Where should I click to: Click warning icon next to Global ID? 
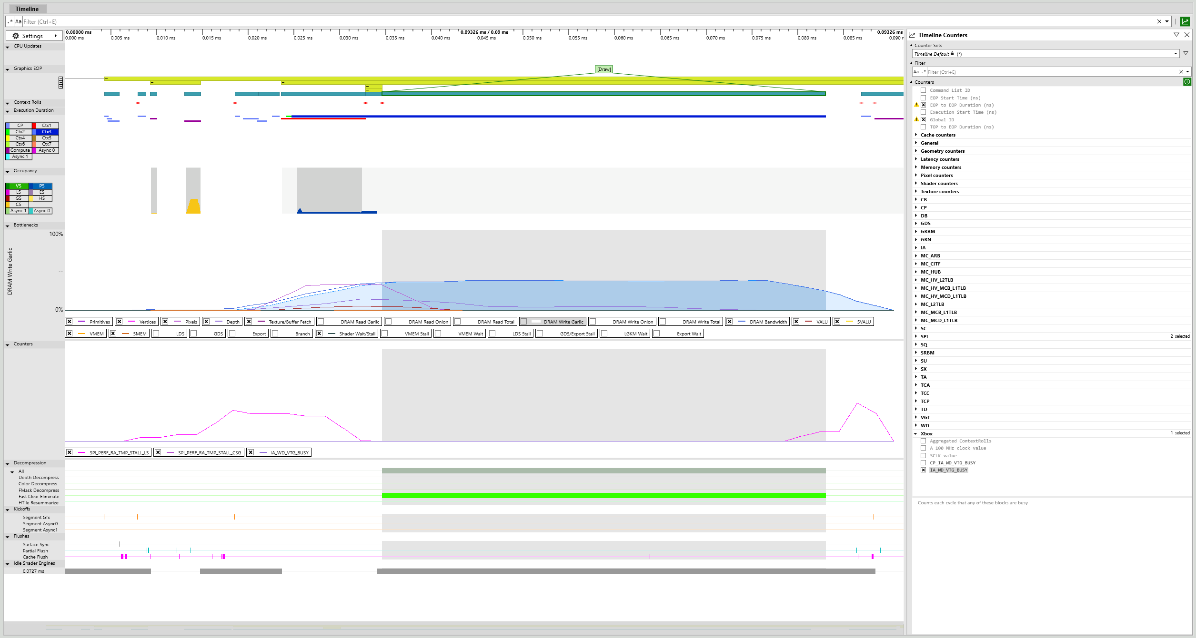click(x=916, y=119)
